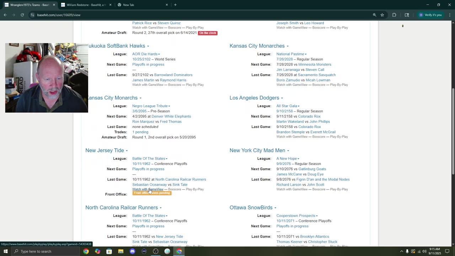
Task: Click the On the clock badge
Action: 208,33
